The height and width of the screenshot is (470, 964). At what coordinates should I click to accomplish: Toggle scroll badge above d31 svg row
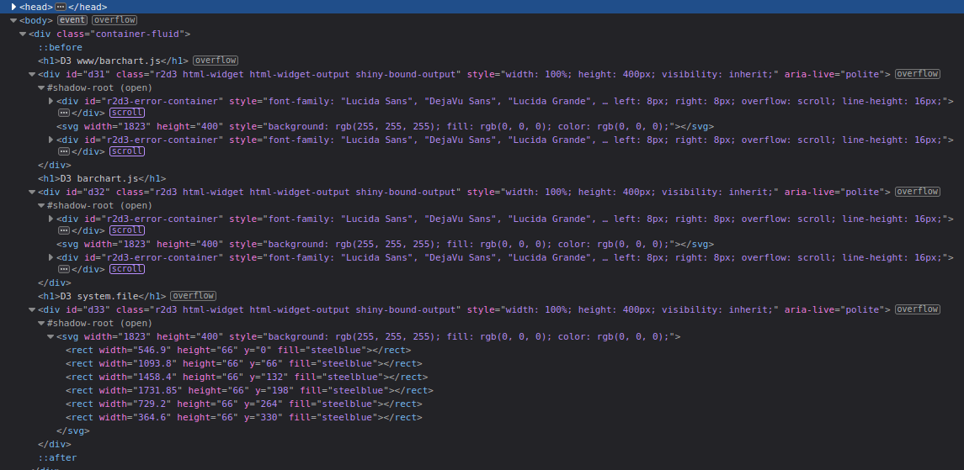pyautogui.click(x=126, y=113)
